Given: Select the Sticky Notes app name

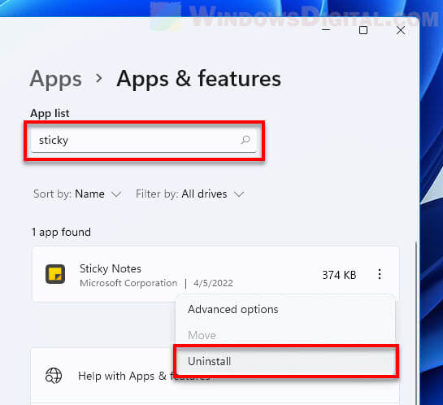Looking at the screenshot, I should click(x=111, y=268).
